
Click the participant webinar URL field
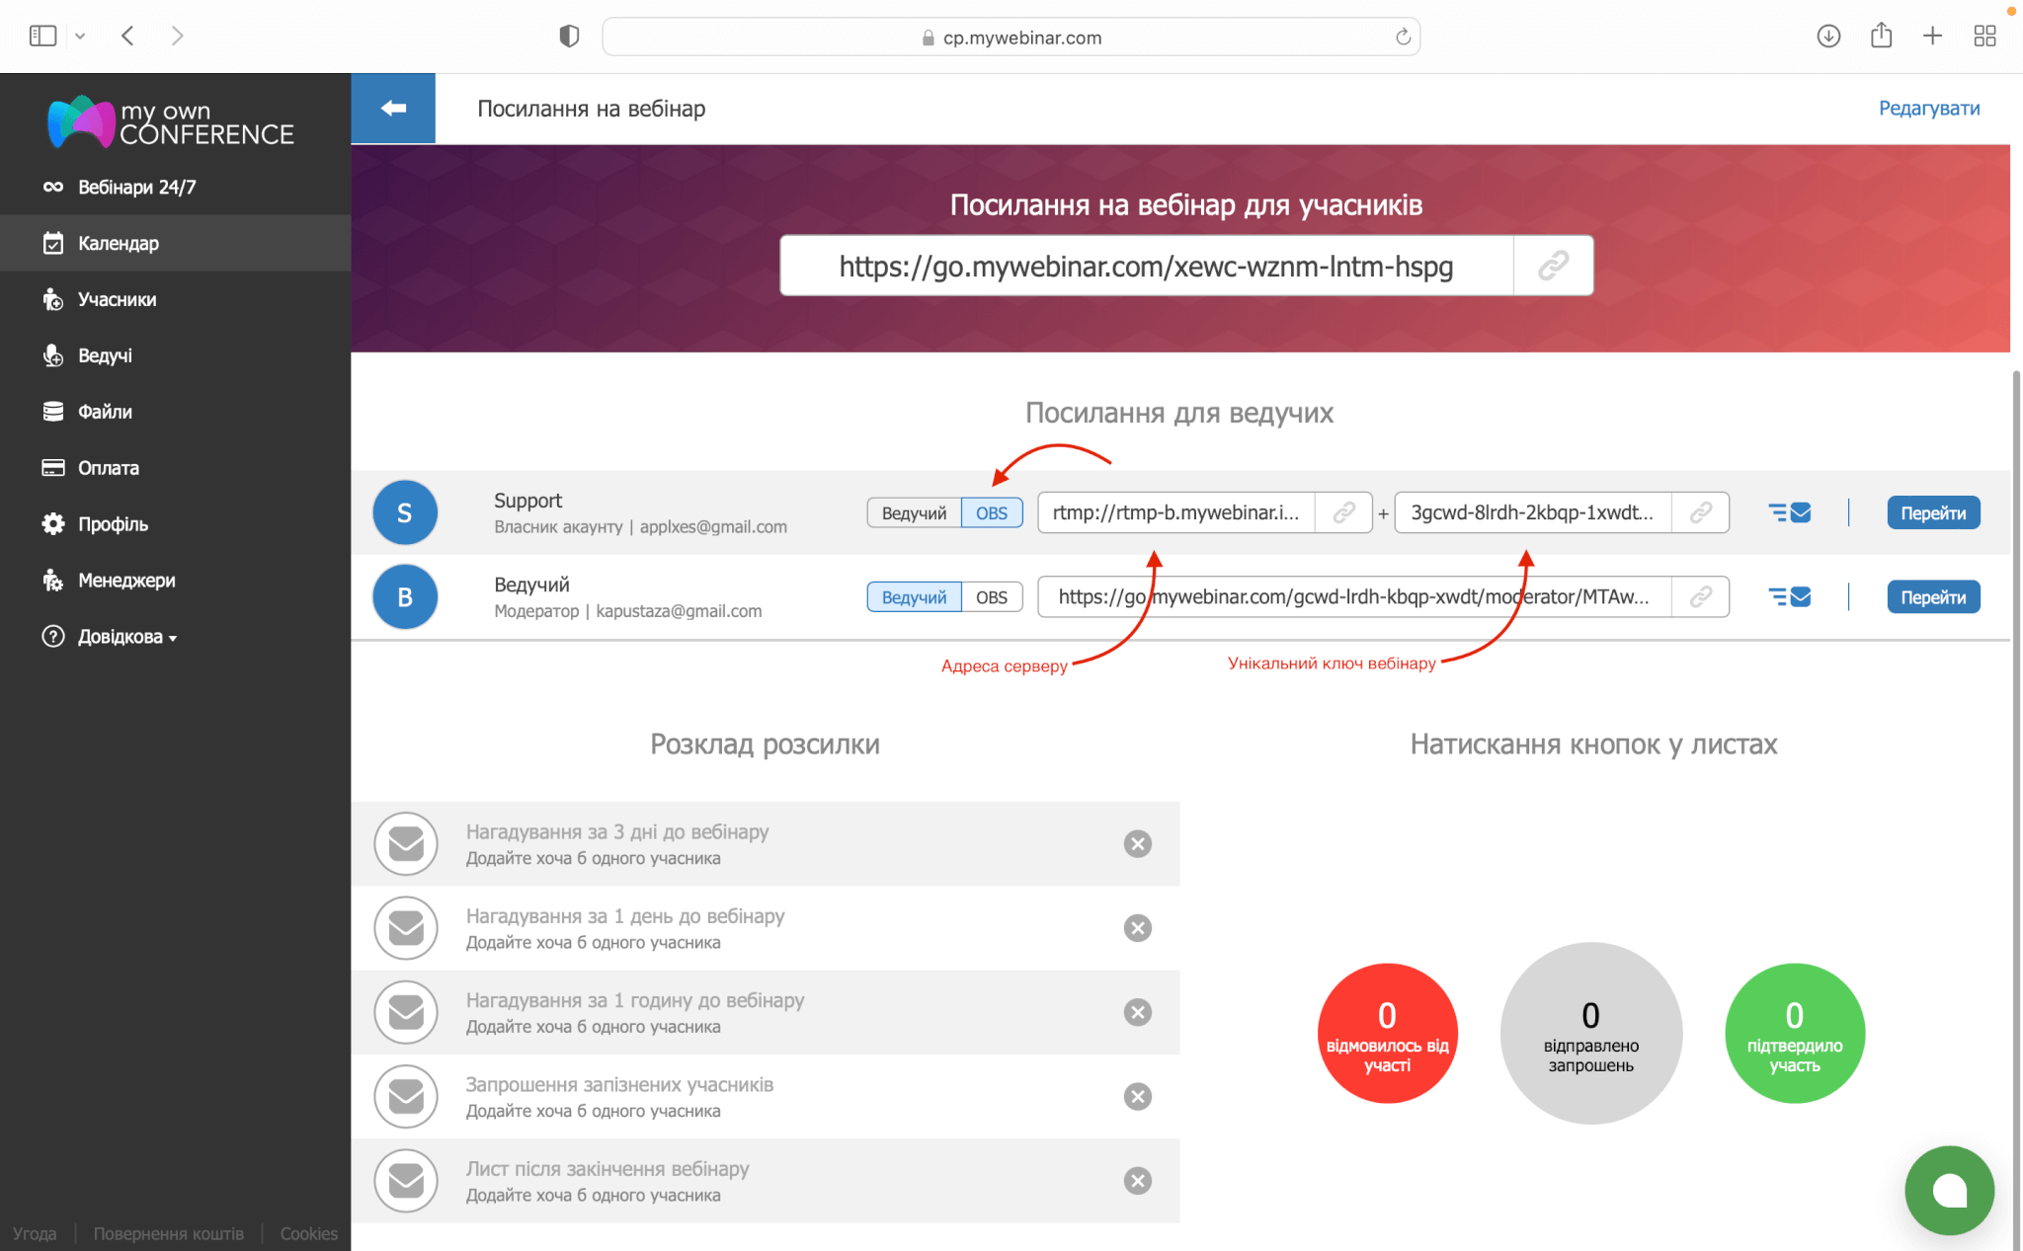point(1146,265)
